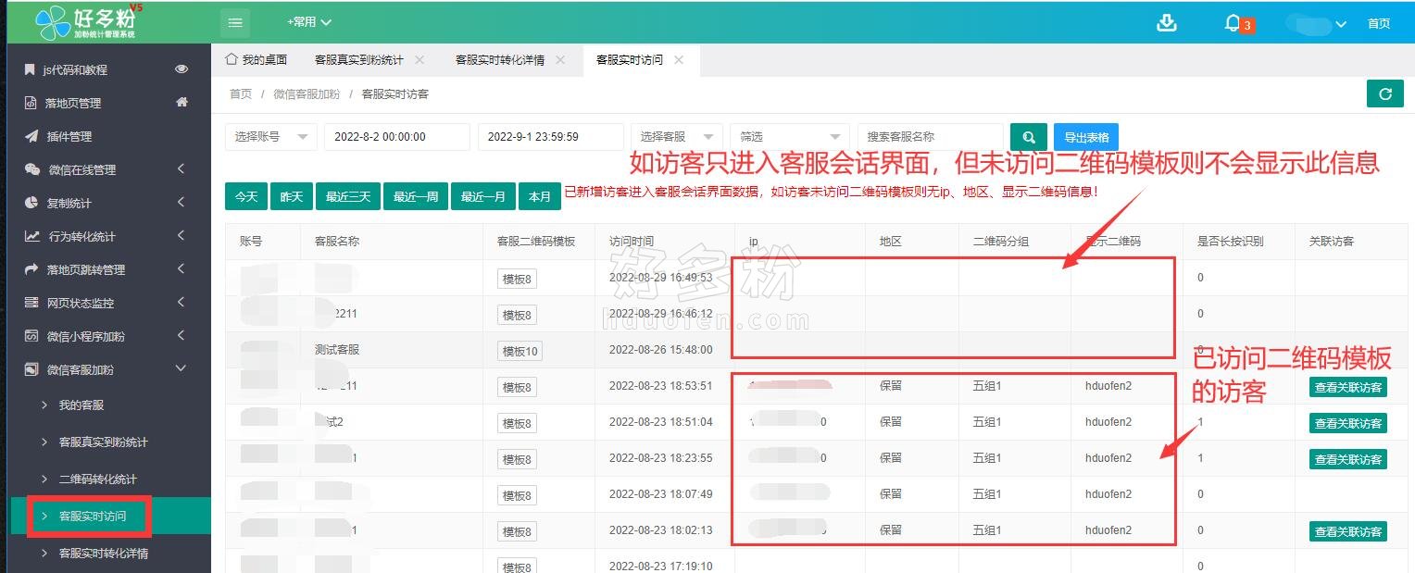
Task: Click 模板10 tag in 测试客服 row
Action: 520,351
